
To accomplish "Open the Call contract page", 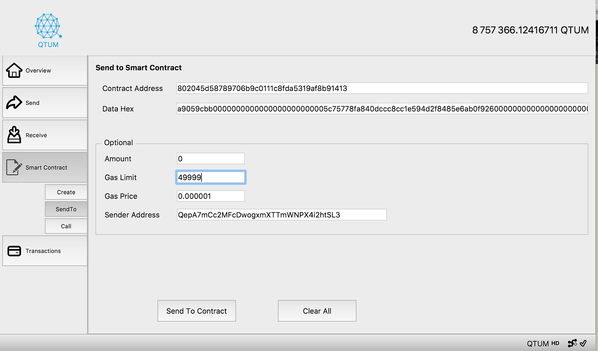I will pos(66,226).
